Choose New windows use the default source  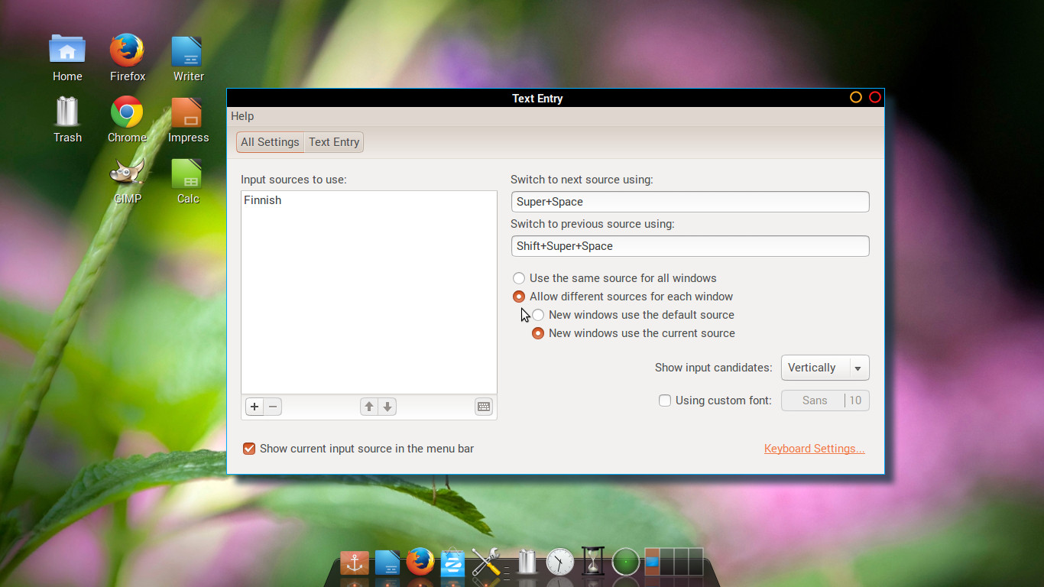click(x=538, y=315)
